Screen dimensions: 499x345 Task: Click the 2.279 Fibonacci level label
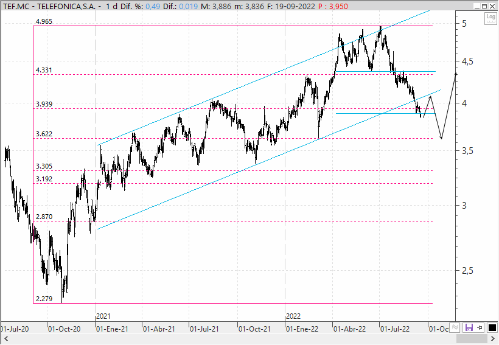(44, 299)
